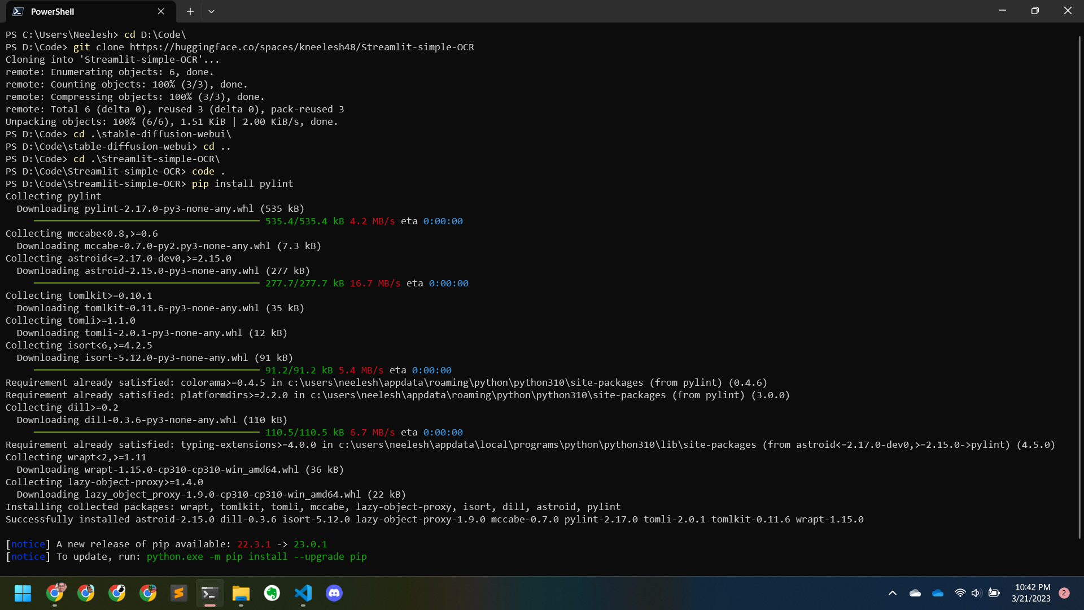The image size is (1084, 610).
Task: Open Sublime Text from the taskbar
Action: 179,593
